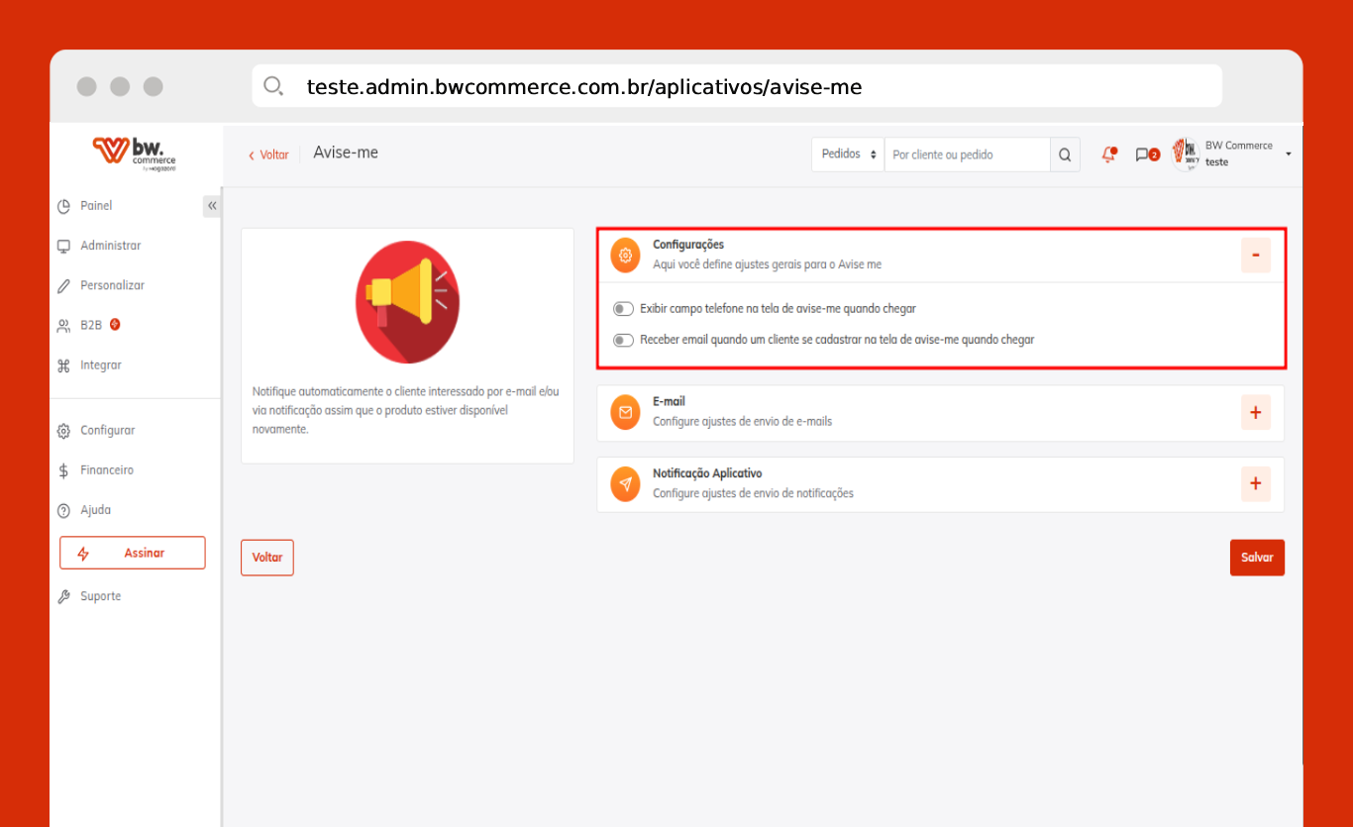
Task: Open Painel in the sidebar
Action: (96, 206)
